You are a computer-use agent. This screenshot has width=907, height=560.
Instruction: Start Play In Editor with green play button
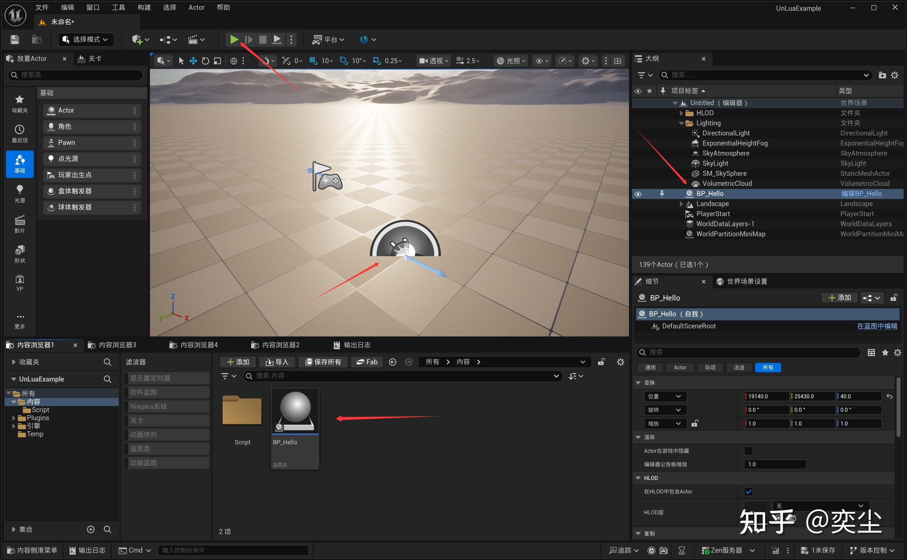234,40
